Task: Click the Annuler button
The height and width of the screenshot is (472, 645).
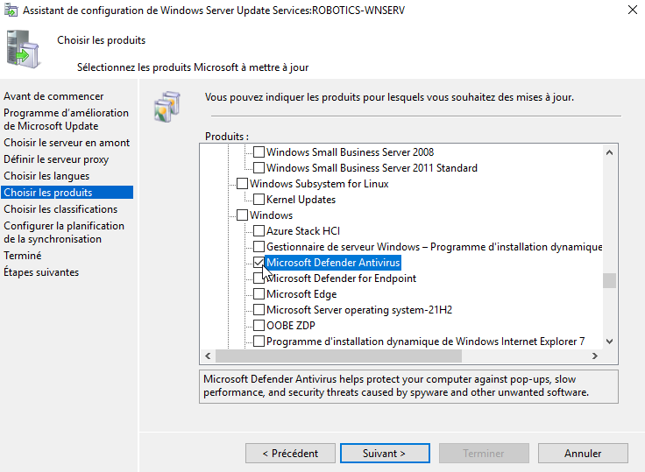Action: 583,453
